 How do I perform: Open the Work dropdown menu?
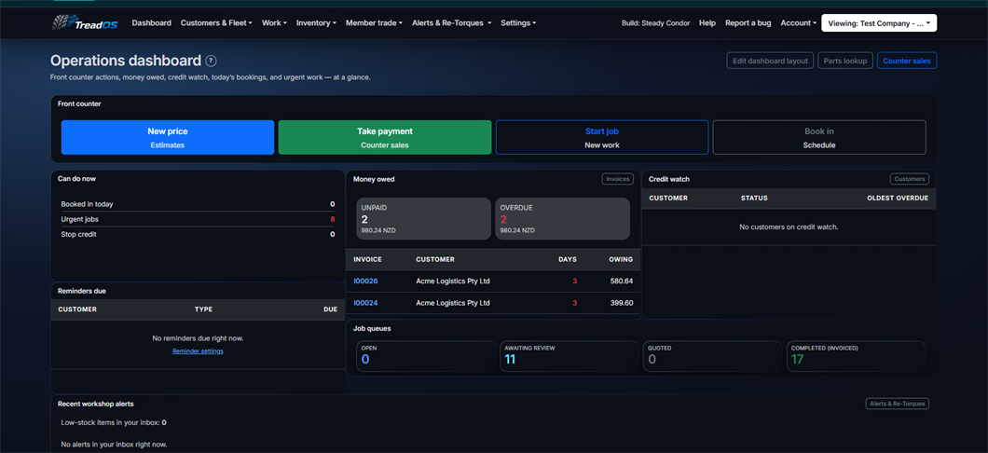click(x=274, y=22)
